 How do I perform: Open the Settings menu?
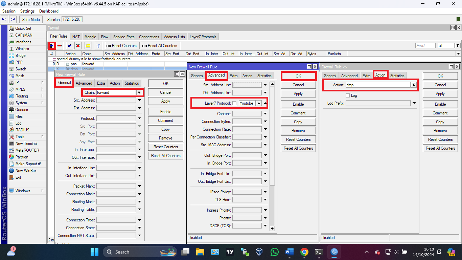coord(27,11)
